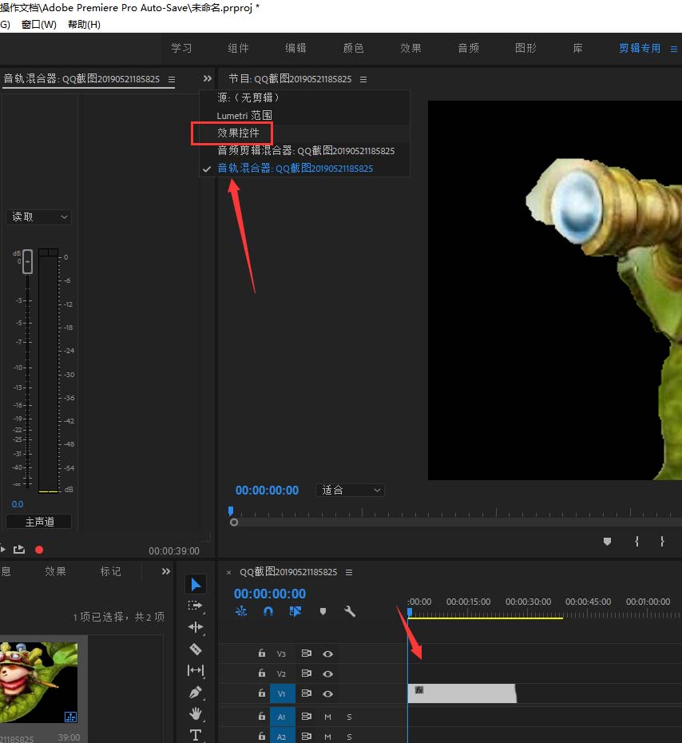This screenshot has height=743, width=682.
Task: Mute audio track A1
Action: click(x=328, y=717)
